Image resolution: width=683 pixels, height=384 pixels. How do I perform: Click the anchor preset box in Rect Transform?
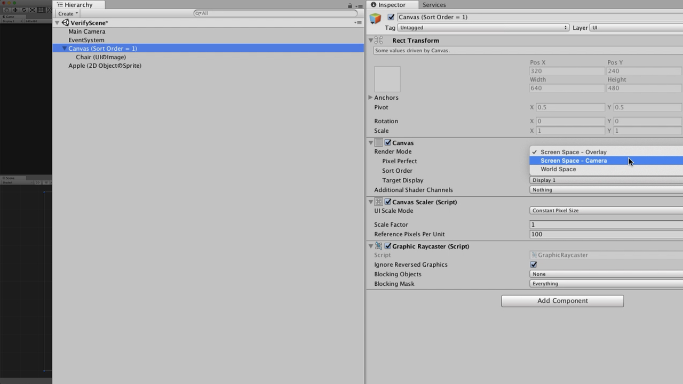387,79
